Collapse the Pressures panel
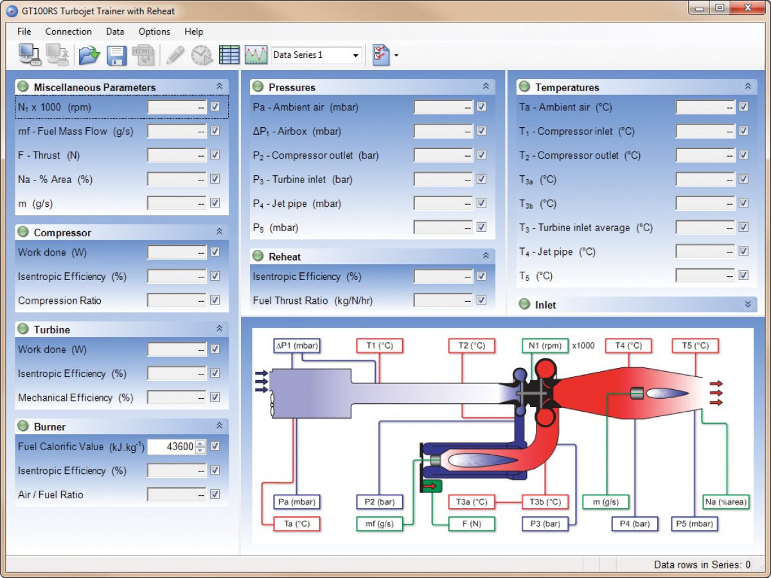Screen dimensions: 771x578 [x=486, y=87]
